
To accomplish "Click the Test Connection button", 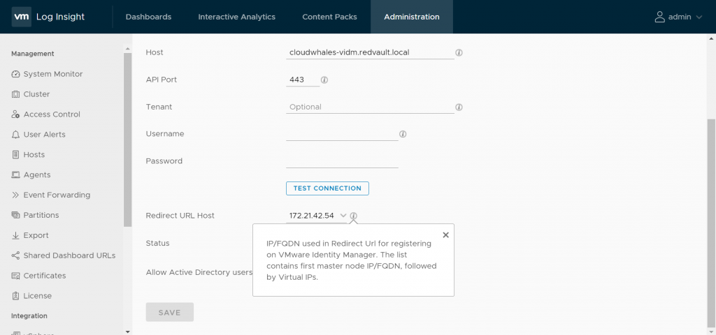I will (x=327, y=188).
